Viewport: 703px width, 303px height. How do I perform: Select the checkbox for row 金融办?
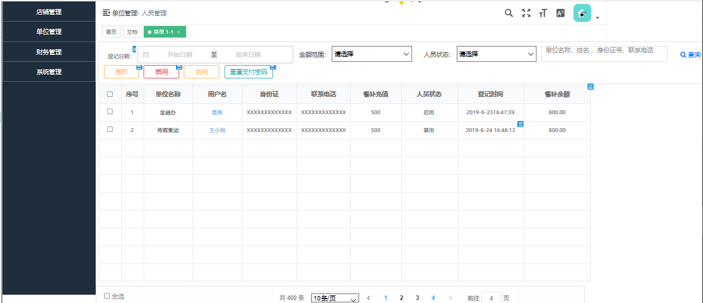pyautogui.click(x=110, y=112)
